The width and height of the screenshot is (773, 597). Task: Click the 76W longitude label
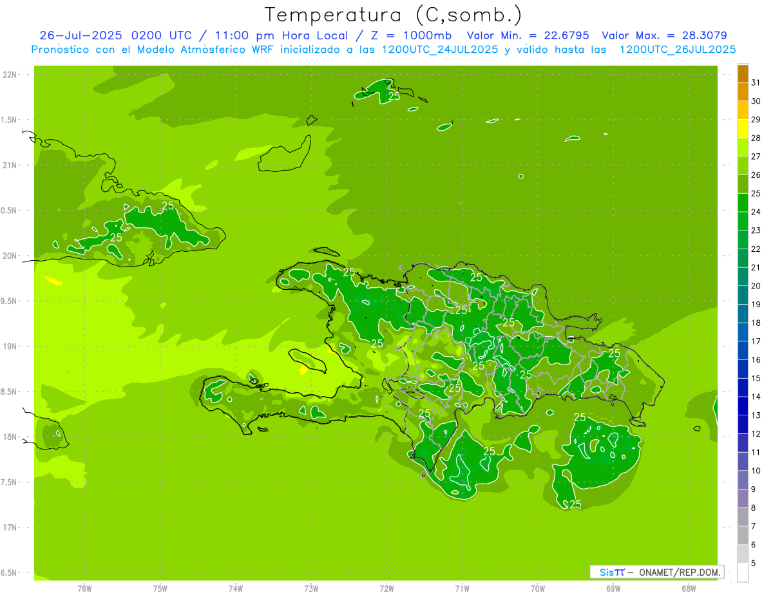click(84, 588)
